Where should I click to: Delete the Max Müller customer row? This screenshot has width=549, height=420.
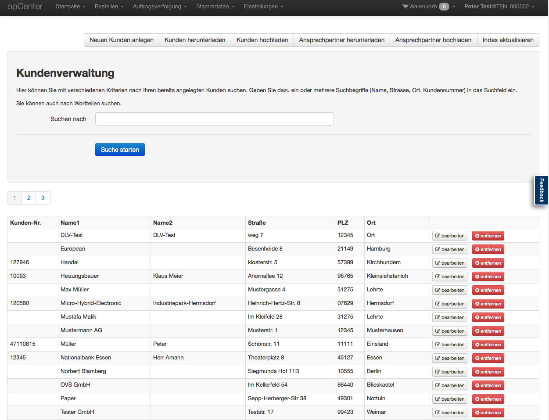click(488, 290)
